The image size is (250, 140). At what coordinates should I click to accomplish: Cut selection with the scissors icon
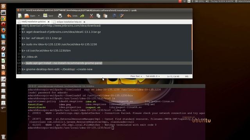(91, 16)
